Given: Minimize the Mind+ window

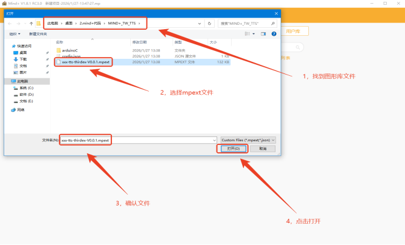Looking at the screenshot, I should pos(372,4).
